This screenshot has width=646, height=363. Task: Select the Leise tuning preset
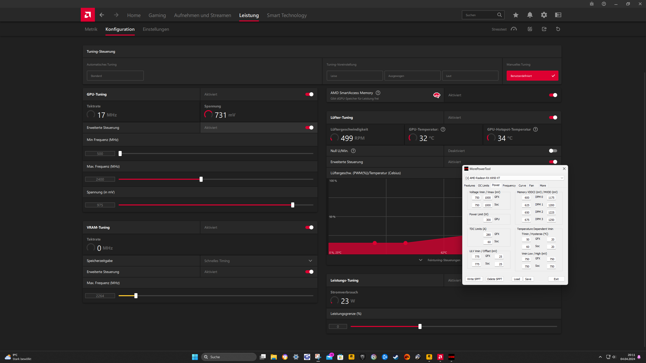point(355,76)
